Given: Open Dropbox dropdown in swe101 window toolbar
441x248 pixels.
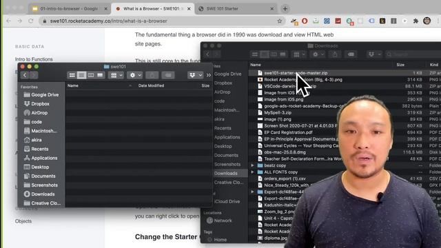Looking at the screenshot, I should pos(196,75).
